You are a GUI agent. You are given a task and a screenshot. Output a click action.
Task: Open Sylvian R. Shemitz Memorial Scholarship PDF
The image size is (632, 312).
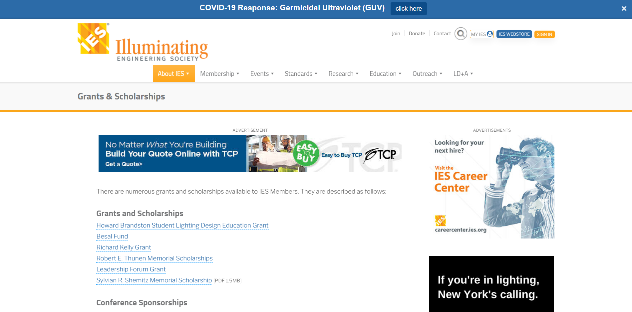pos(154,280)
